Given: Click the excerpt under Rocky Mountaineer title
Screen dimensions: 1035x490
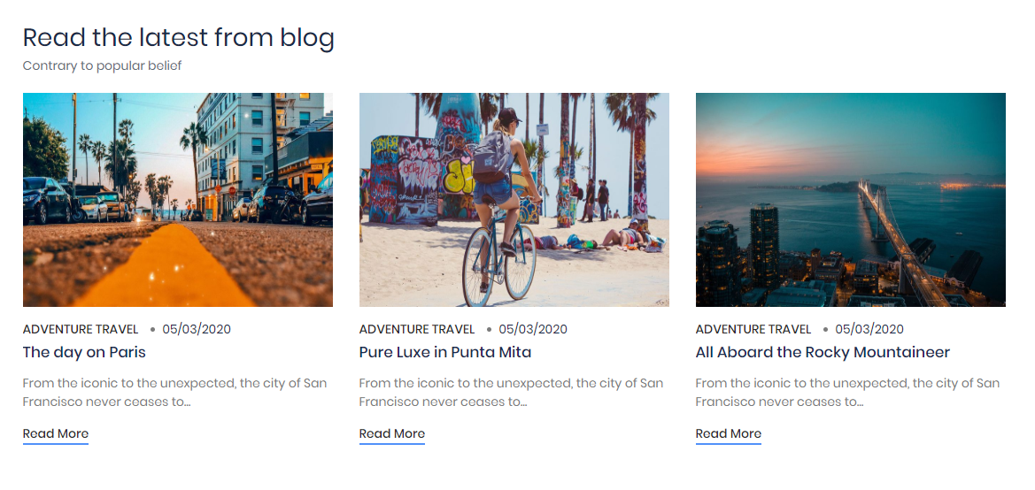Looking at the screenshot, I should click(x=847, y=393).
